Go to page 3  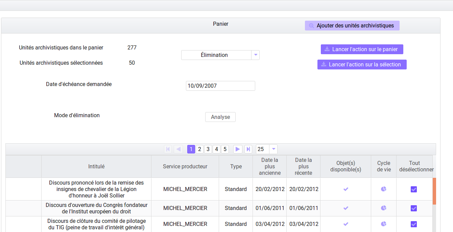[x=208, y=149]
